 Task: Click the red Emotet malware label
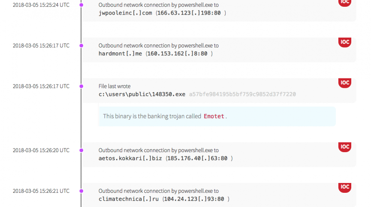(x=214, y=116)
